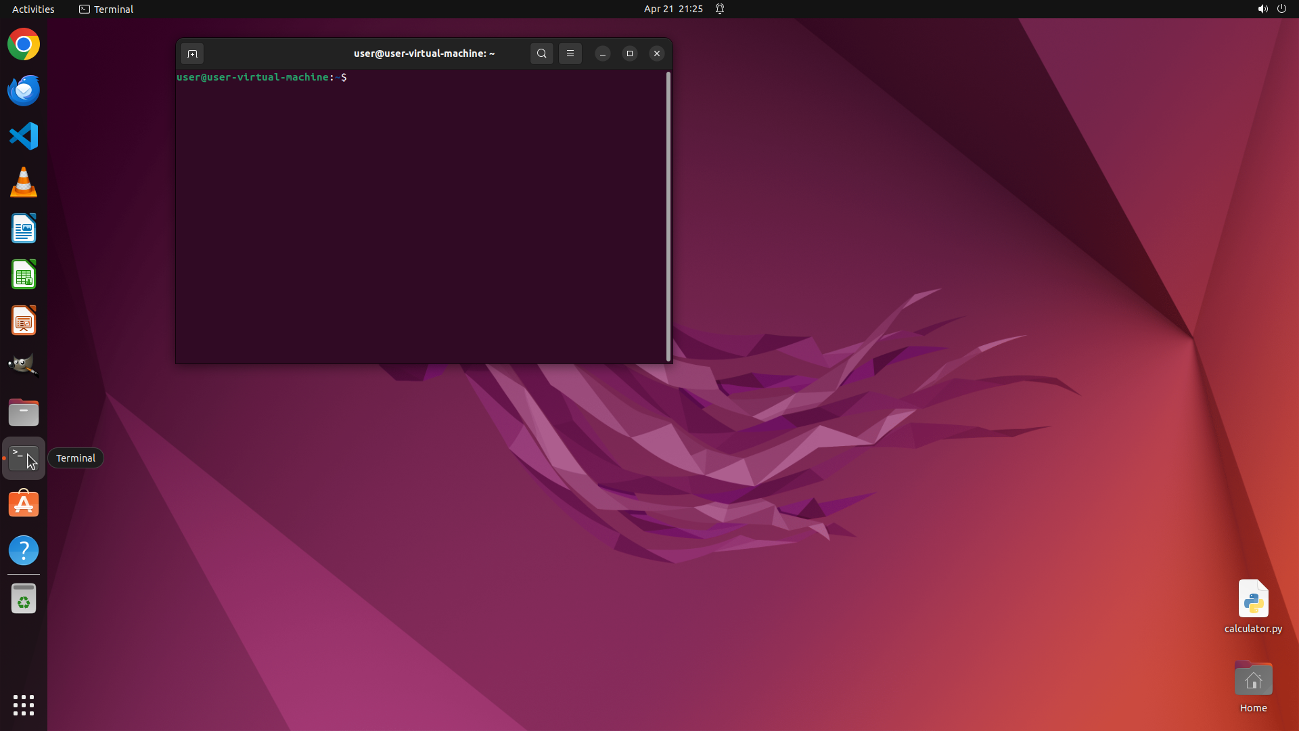Open LibreOffice Calc spreadsheet app
Image resolution: width=1299 pixels, height=731 pixels.
(24, 275)
